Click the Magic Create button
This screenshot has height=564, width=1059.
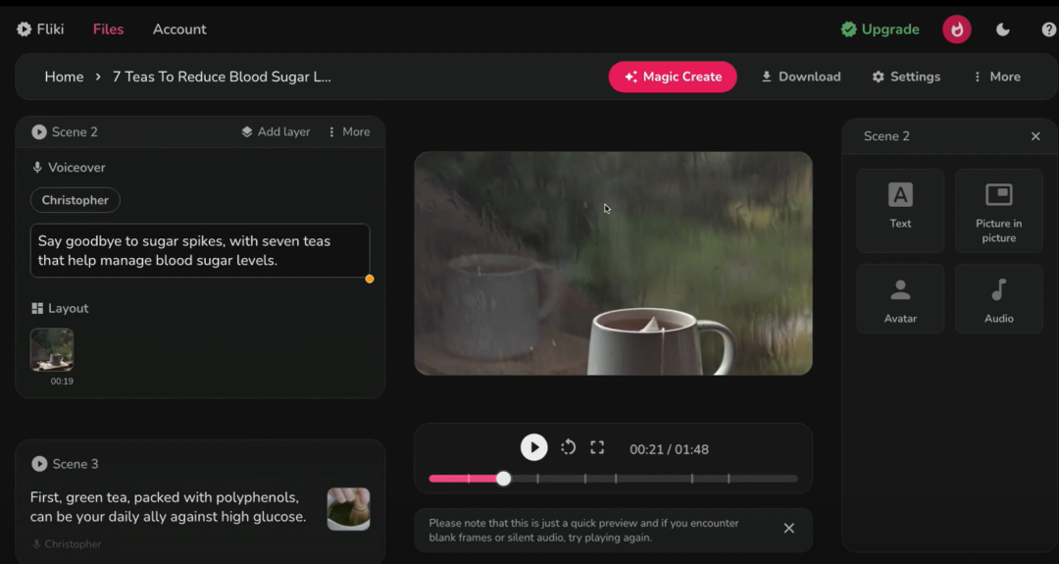[672, 77]
